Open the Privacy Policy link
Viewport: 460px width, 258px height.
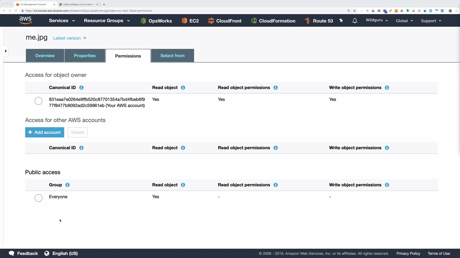coord(408,253)
